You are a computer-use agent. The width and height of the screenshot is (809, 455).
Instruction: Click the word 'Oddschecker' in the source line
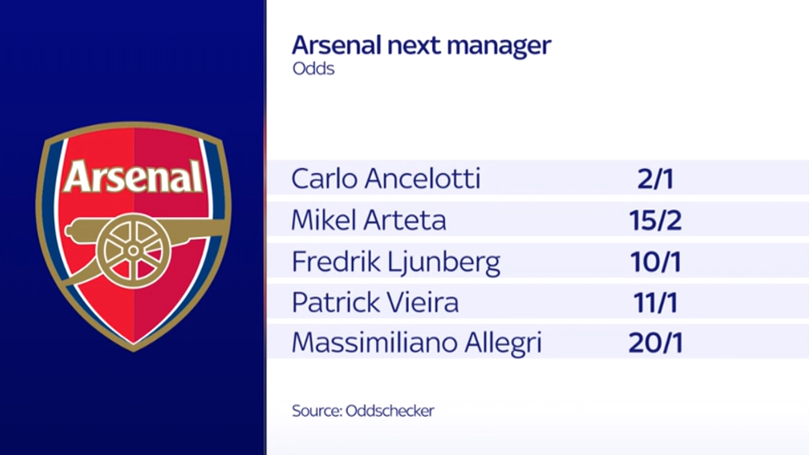tap(390, 411)
